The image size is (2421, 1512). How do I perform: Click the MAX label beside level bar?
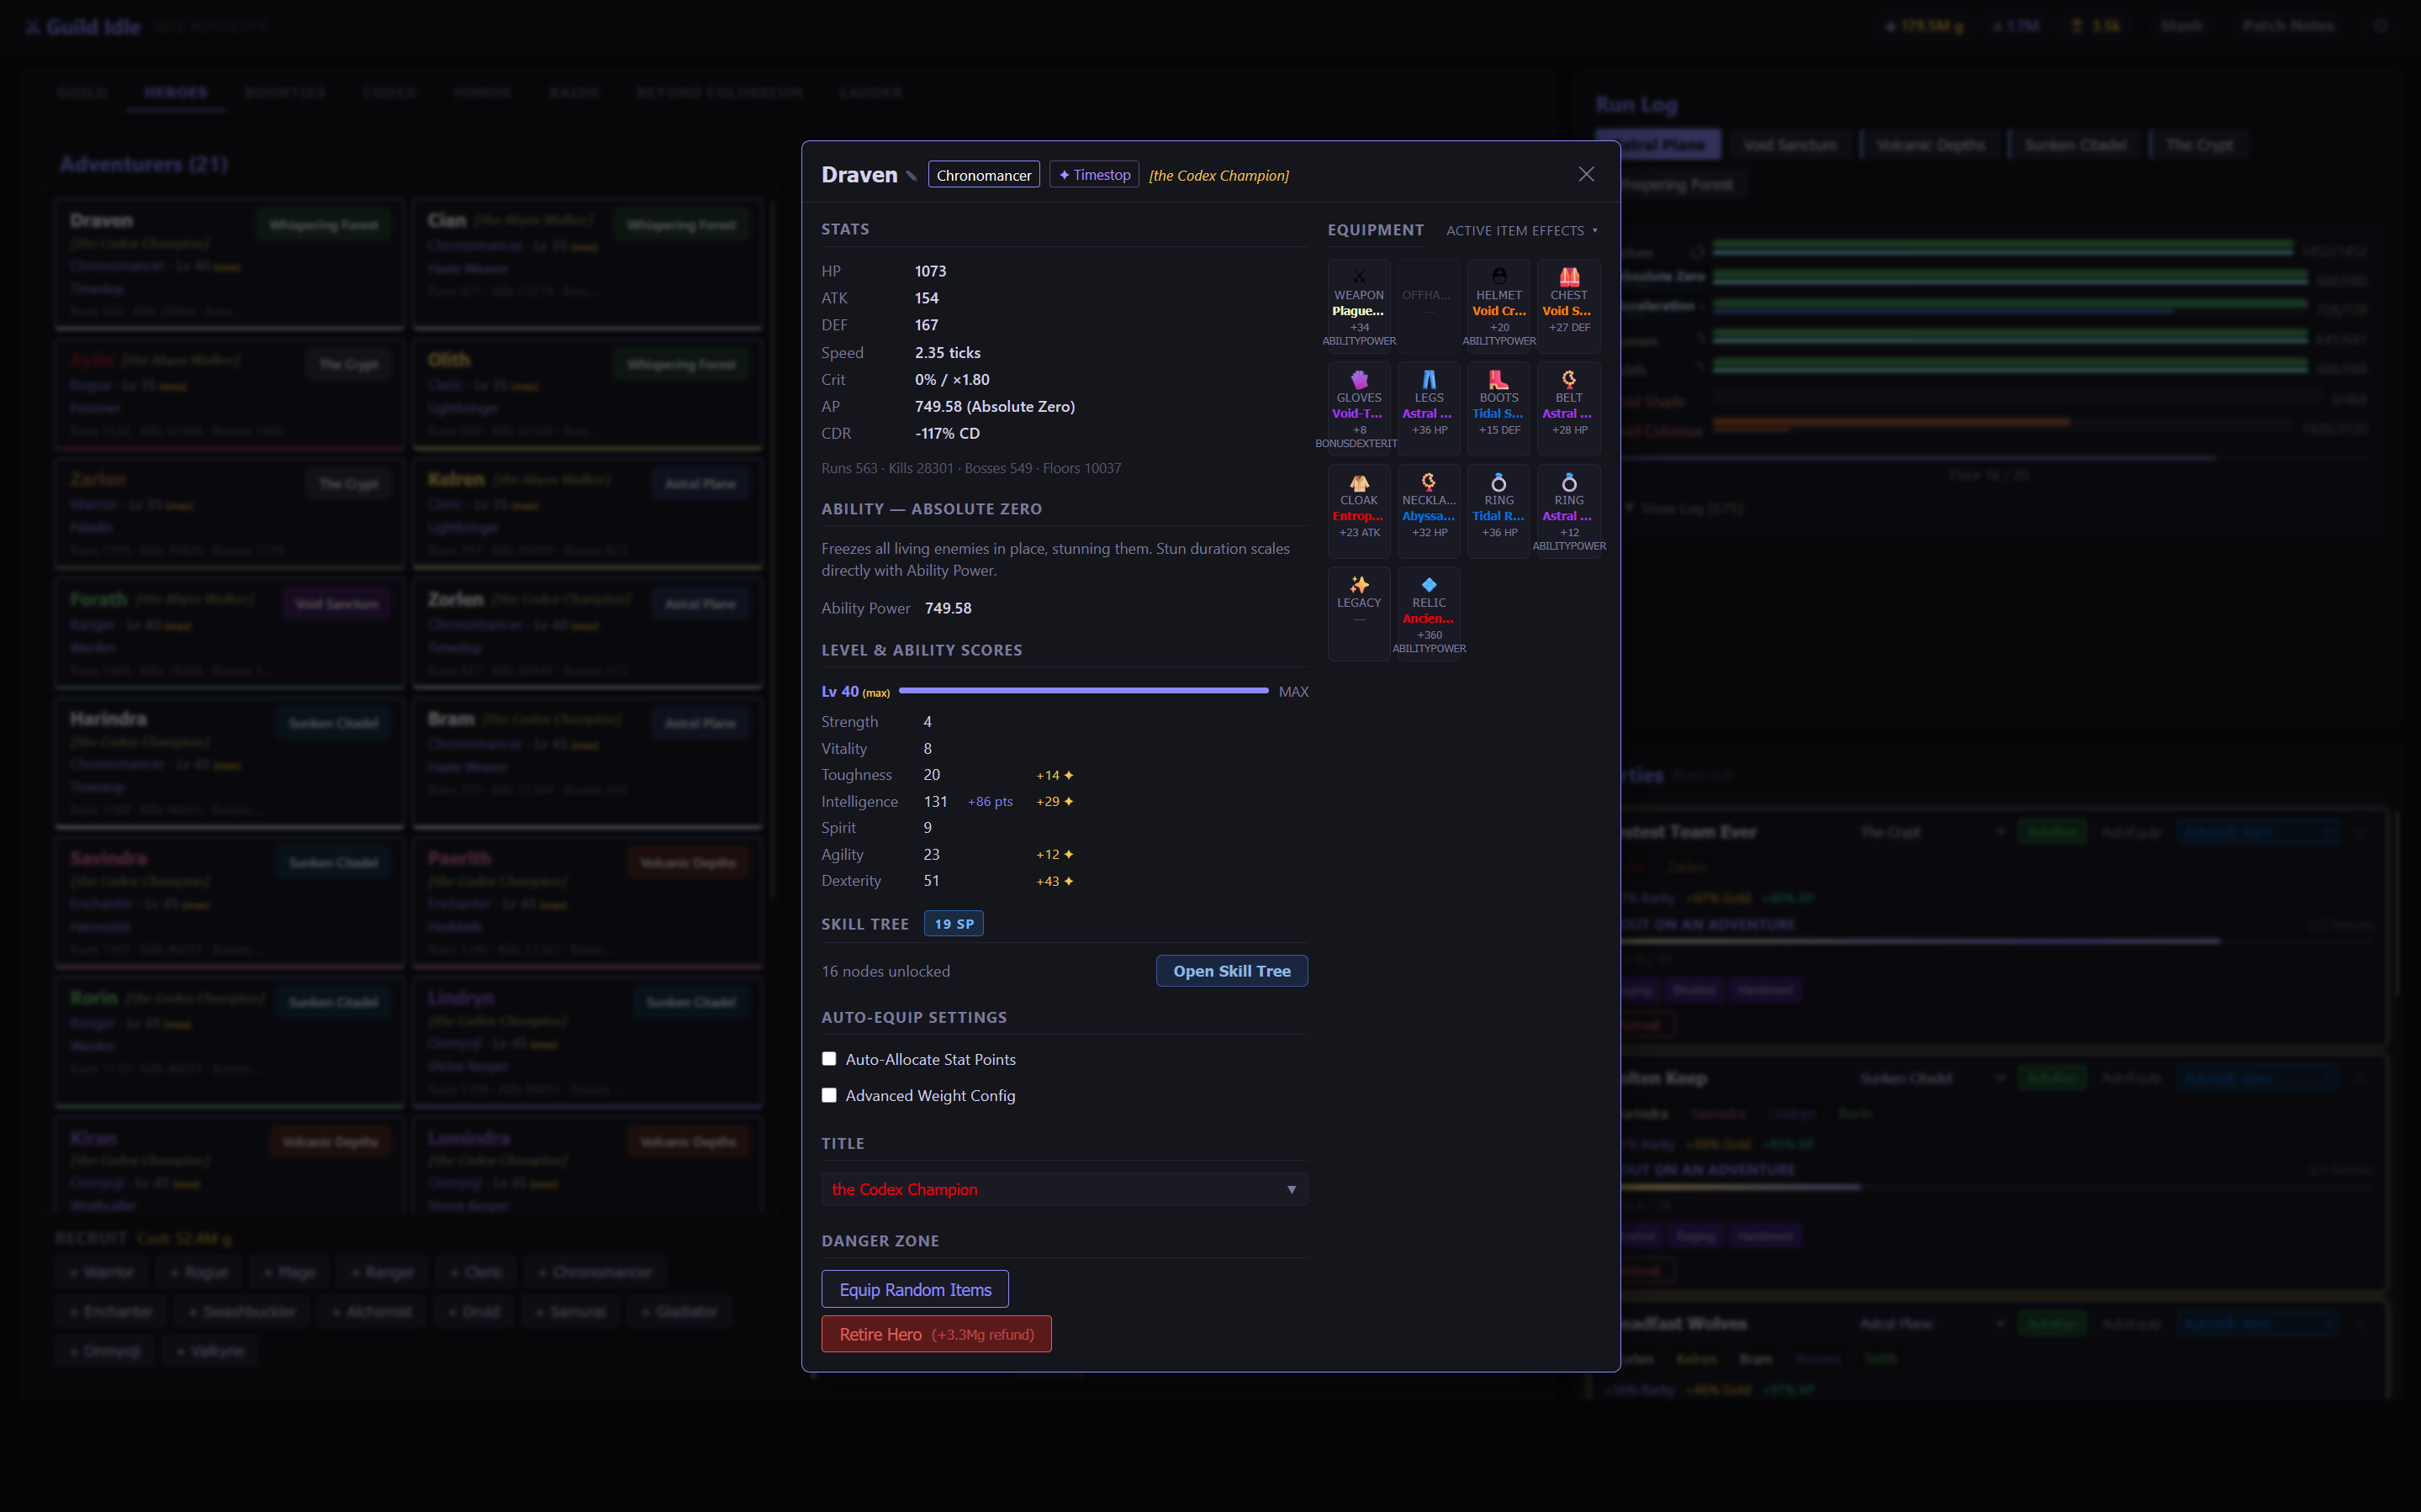point(1292,691)
